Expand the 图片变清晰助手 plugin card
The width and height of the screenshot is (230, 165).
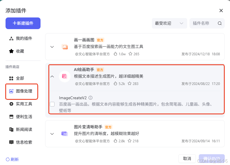pos(52,134)
